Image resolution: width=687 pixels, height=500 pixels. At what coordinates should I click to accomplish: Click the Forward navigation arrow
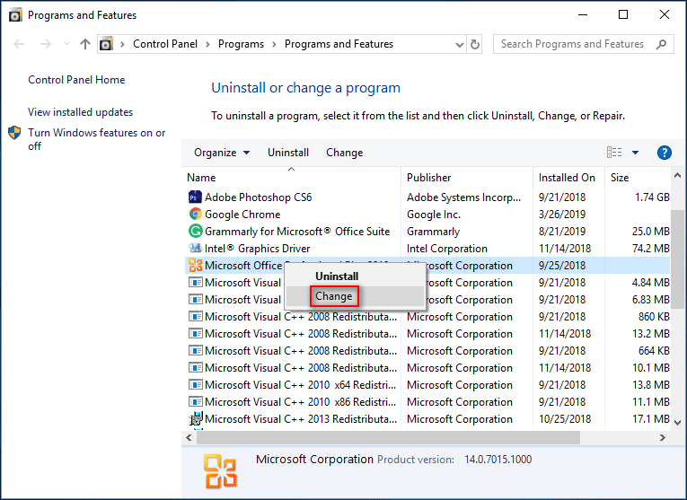45,44
